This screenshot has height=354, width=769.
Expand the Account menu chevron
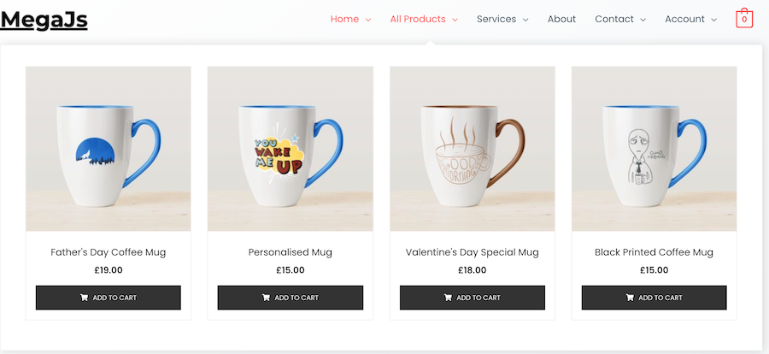tap(713, 20)
